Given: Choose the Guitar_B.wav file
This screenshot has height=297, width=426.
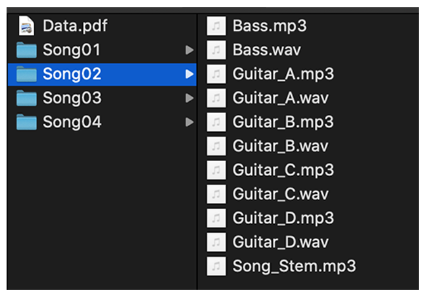Looking at the screenshot, I should tap(280, 146).
